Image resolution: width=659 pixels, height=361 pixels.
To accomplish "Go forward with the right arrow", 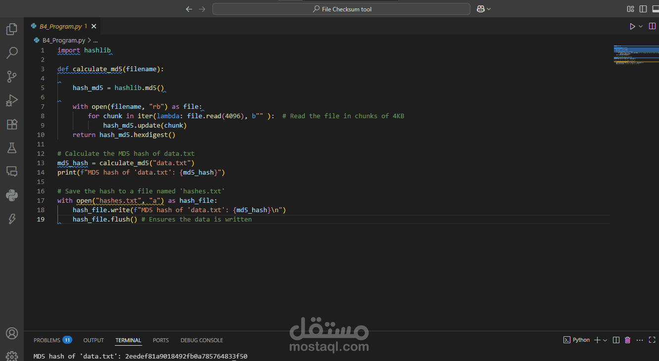I will pyautogui.click(x=202, y=9).
